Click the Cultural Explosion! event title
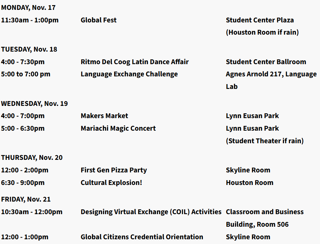The width and height of the screenshot is (320, 244). [x=111, y=183]
